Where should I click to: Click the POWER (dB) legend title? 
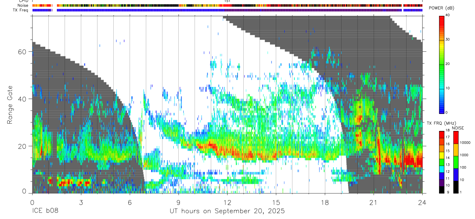tap(441, 8)
